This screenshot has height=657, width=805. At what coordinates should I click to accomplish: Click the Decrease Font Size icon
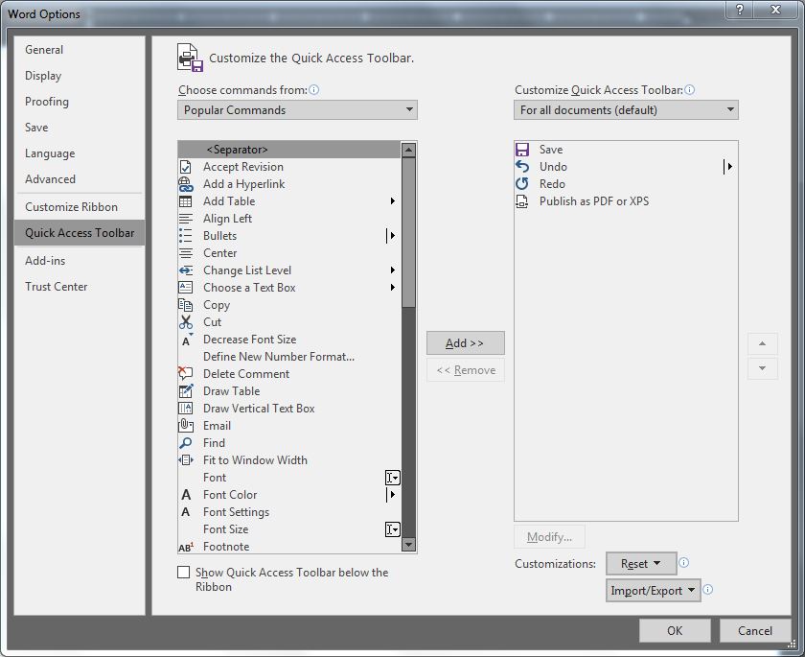click(x=186, y=340)
